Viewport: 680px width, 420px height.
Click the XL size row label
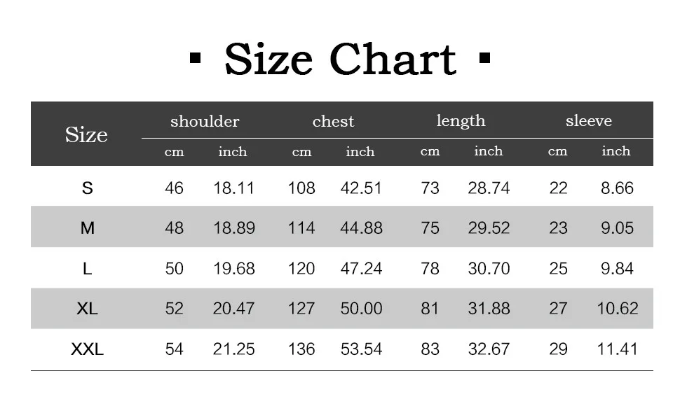pos(87,308)
